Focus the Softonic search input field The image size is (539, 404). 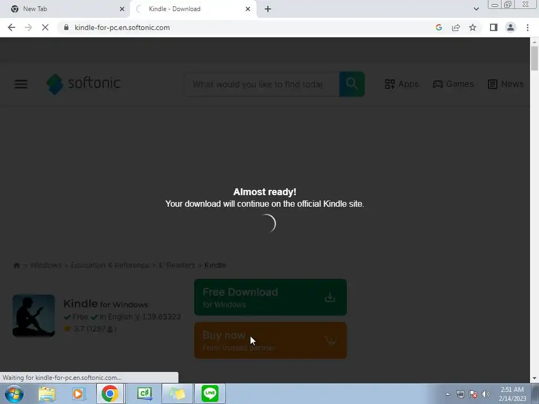[x=262, y=84]
